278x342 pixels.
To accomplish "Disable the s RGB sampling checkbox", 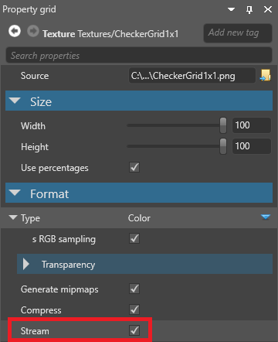I will [134, 238].
